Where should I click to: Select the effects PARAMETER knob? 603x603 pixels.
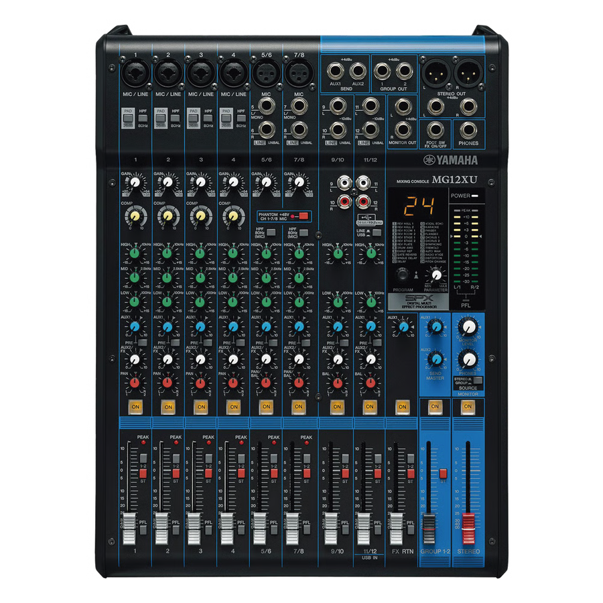[436, 275]
